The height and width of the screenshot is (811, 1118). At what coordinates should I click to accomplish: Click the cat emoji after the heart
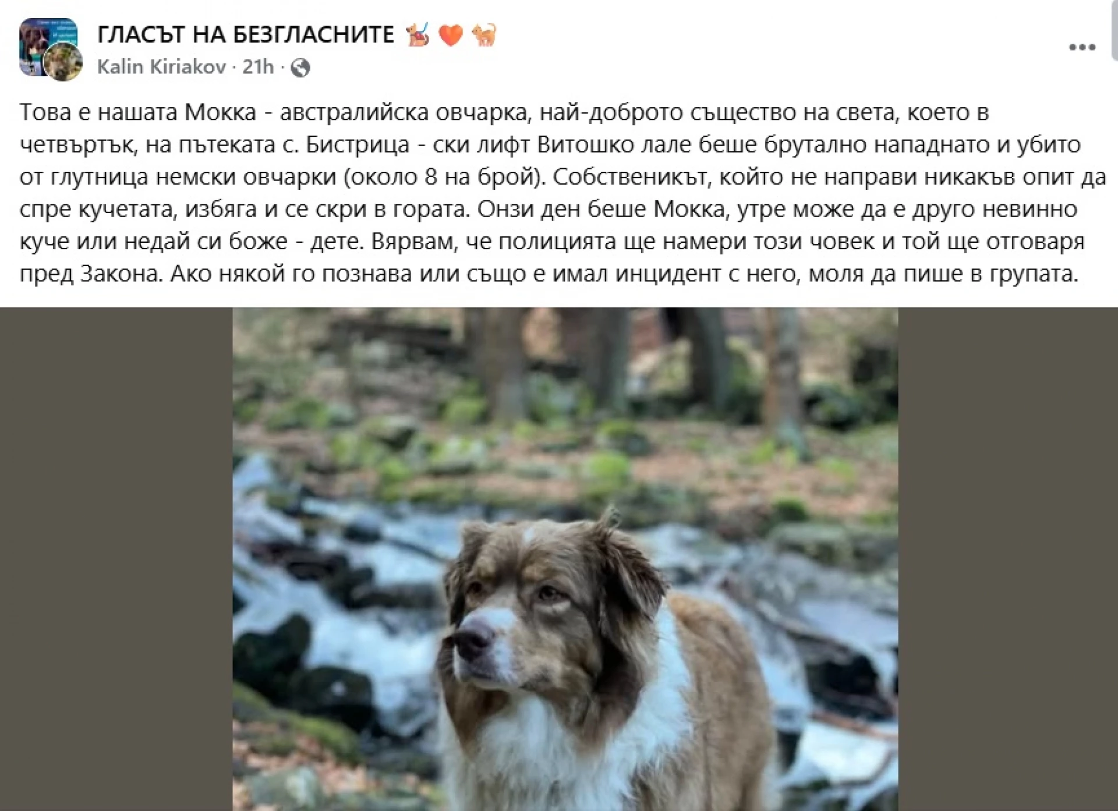pos(483,35)
